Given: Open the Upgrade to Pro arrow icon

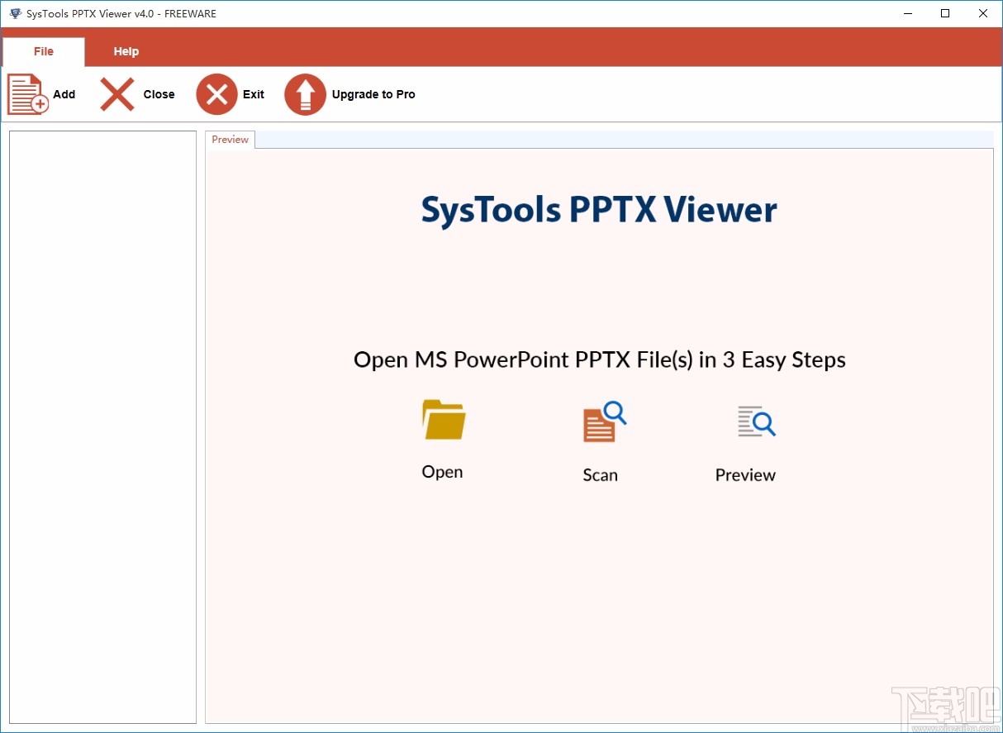Looking at the screenshot, I should pyautogui.click(x=305, y=93).
